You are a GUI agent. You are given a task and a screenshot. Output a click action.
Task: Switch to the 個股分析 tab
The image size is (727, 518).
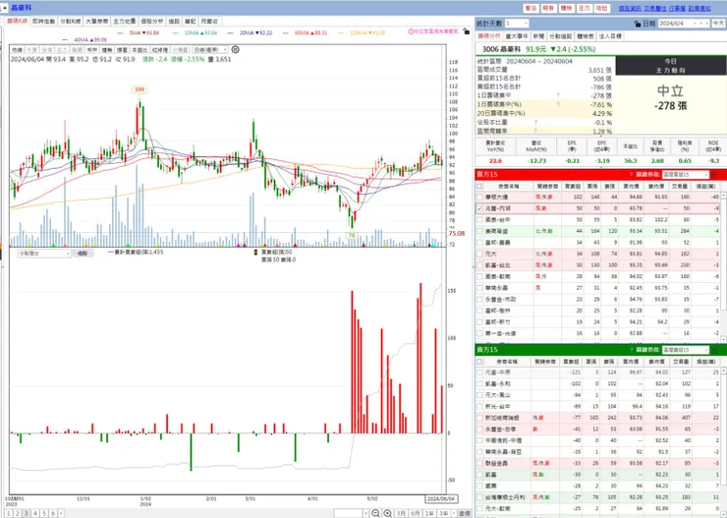pyautogui.click(x=152, y=22)
